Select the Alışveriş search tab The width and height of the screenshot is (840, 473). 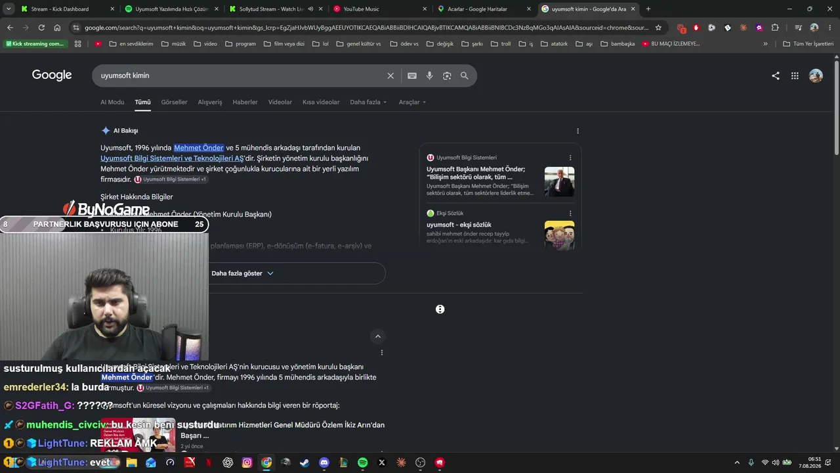pyautogui.click(x=210, y=102)
